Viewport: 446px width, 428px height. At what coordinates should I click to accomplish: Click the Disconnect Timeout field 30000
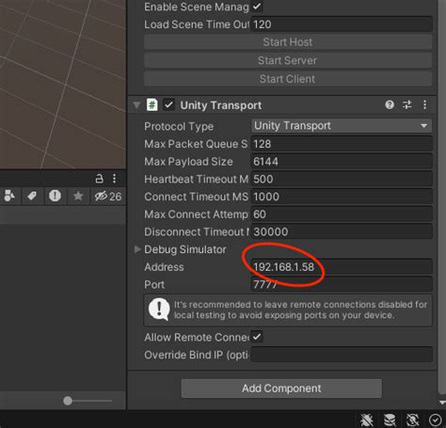342,231
